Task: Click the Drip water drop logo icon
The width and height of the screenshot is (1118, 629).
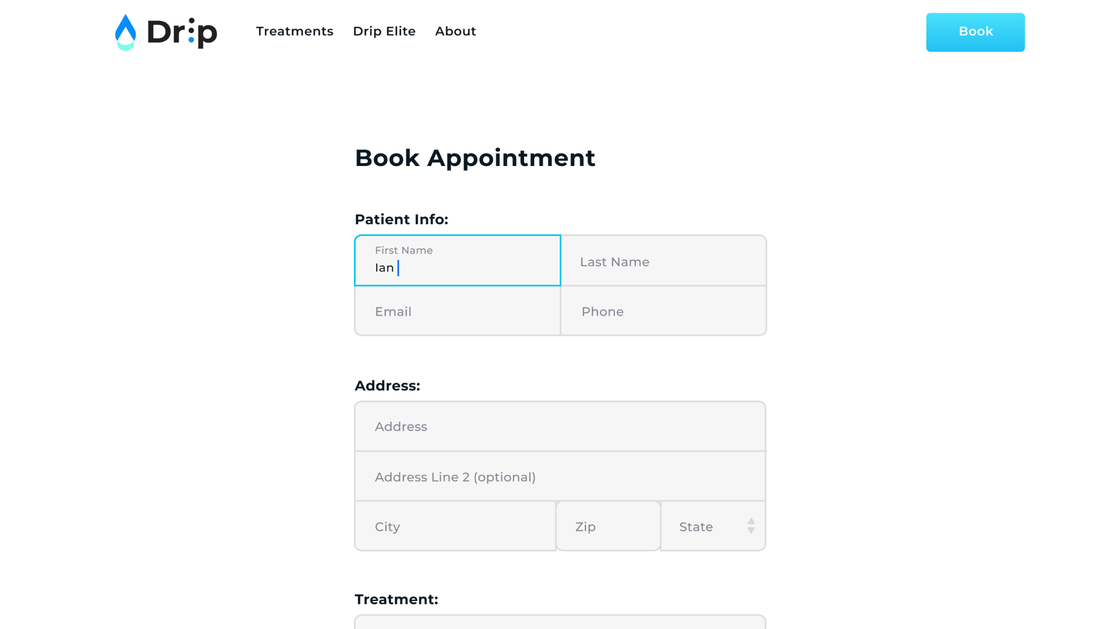Action: pos(125,33)
